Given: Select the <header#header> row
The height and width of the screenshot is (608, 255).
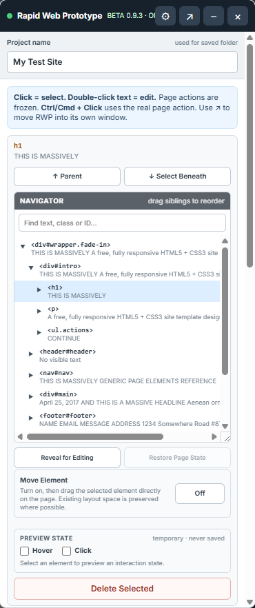Looking at the screenshot, I should pyautogui.click(x=117, y=355).
